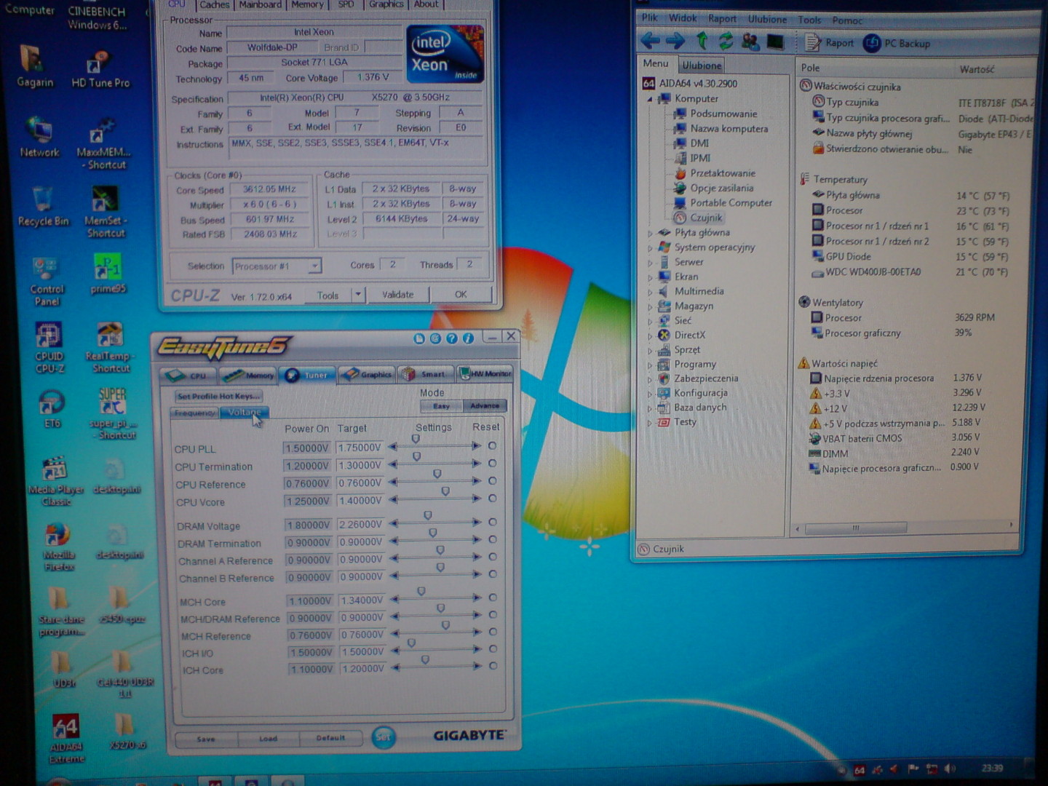Viewport: 1048px width, 786px height.
Task: Expand System operacyjny tree node
Action: 650,248
